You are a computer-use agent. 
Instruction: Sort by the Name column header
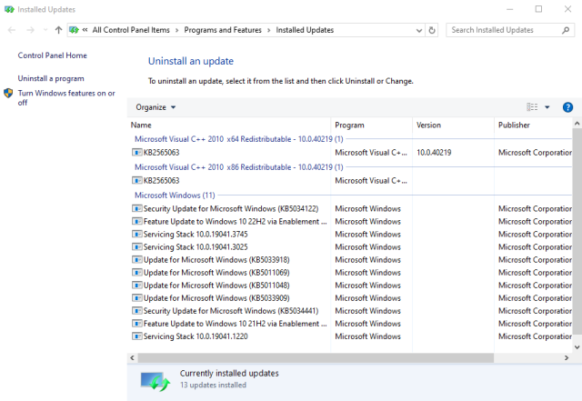pos(228,125)
